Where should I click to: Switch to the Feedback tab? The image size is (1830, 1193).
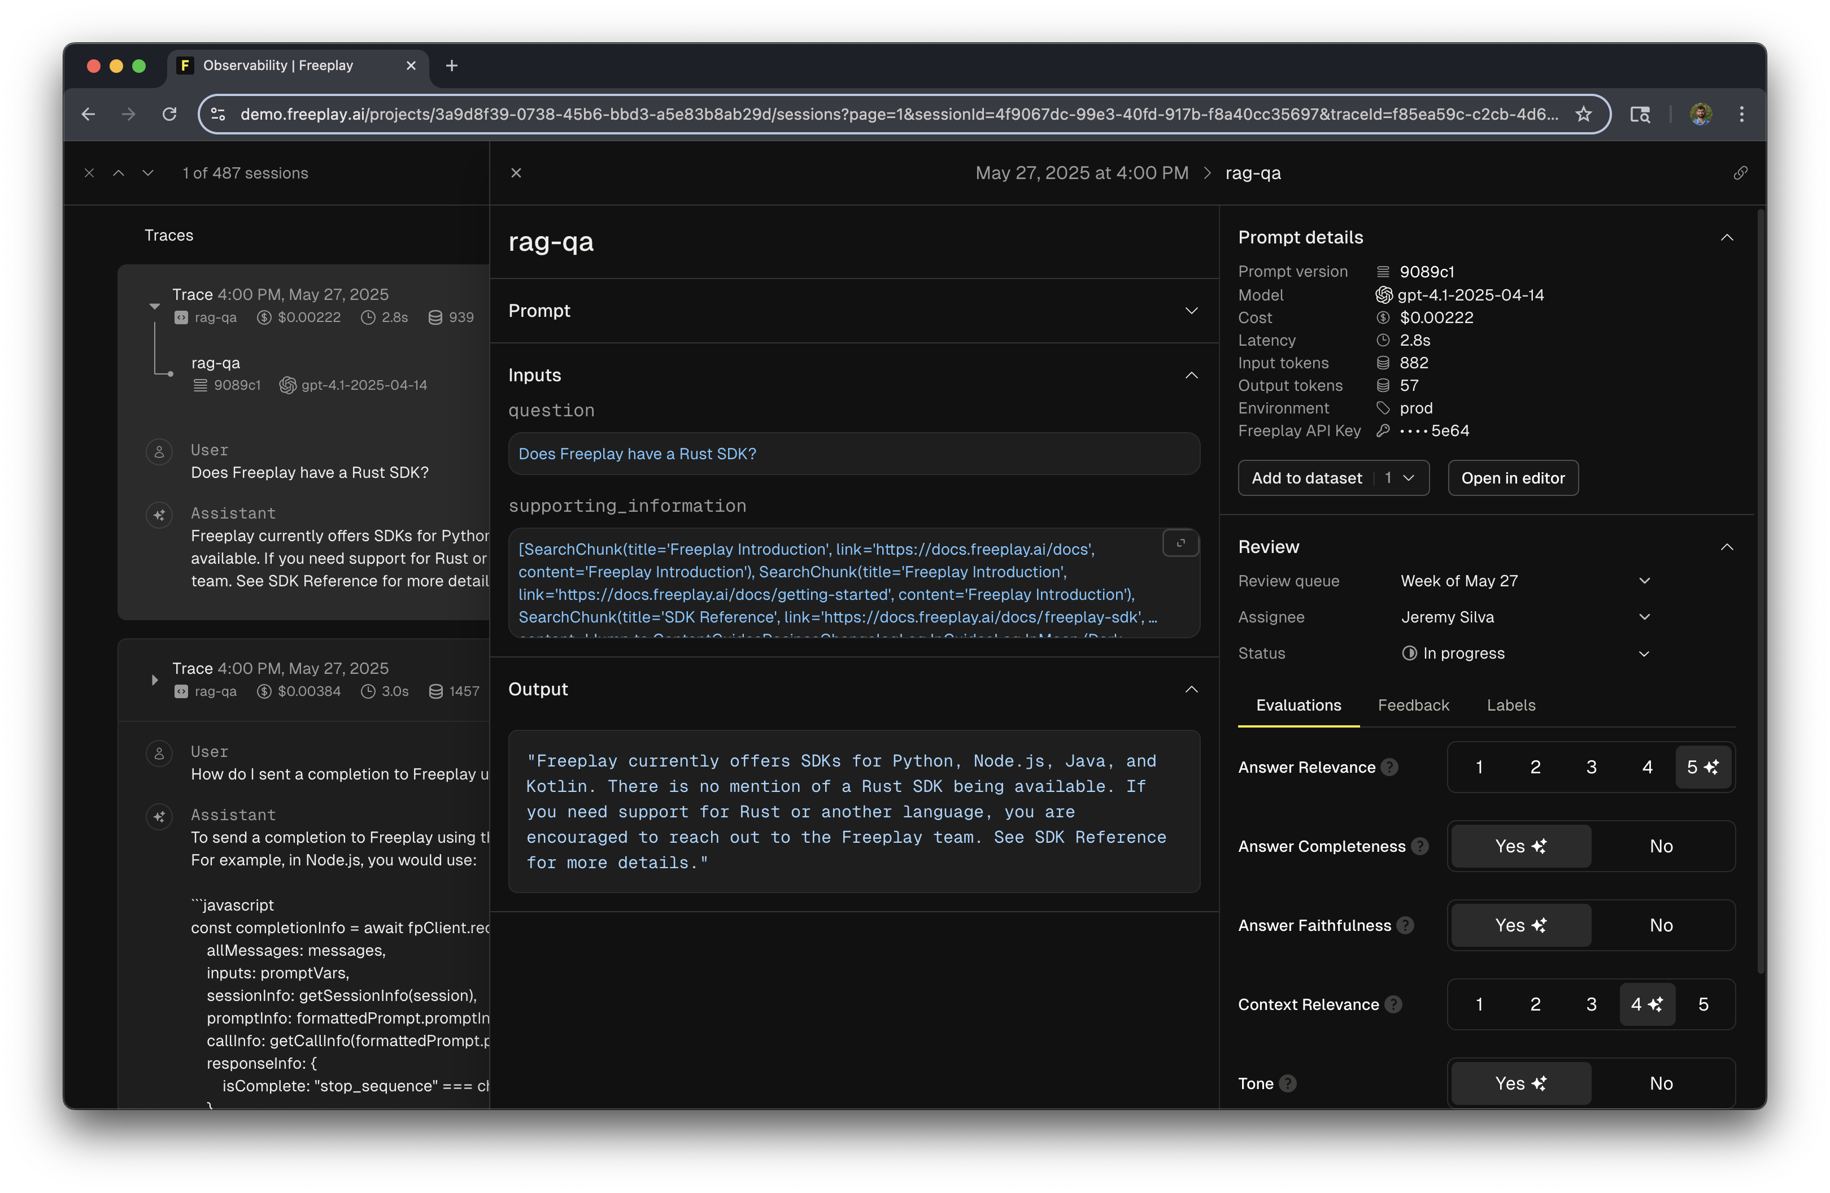1413,706
